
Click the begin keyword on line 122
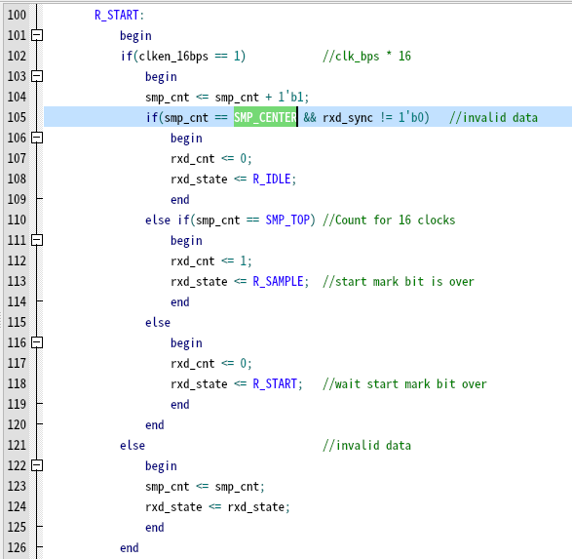point(161,466)
